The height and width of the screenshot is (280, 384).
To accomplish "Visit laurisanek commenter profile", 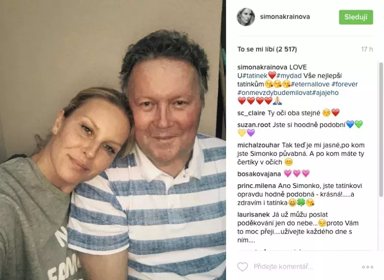I will pos(253,214).
